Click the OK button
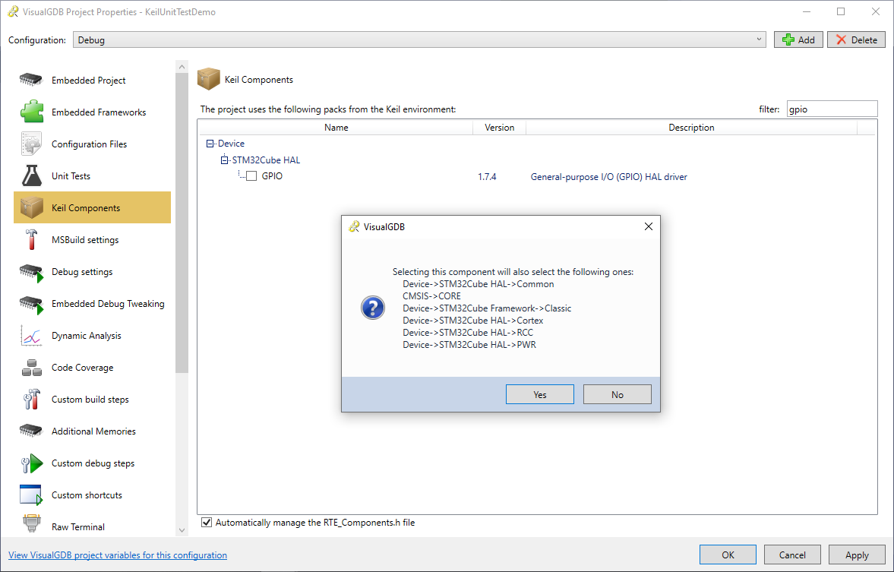This screenshot has height=572, width=894. [728, 555]
